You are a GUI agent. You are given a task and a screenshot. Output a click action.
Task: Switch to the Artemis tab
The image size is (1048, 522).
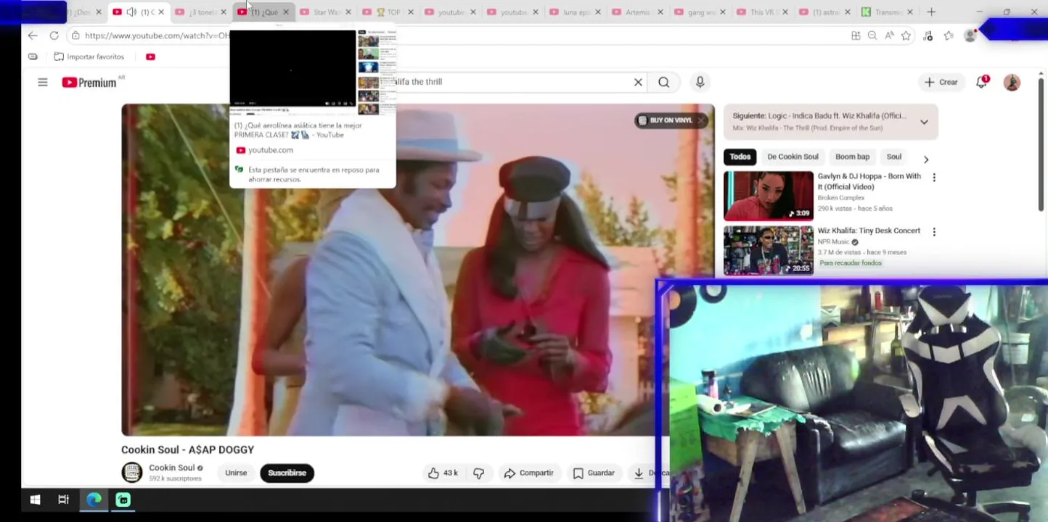(x=639, y=12)
